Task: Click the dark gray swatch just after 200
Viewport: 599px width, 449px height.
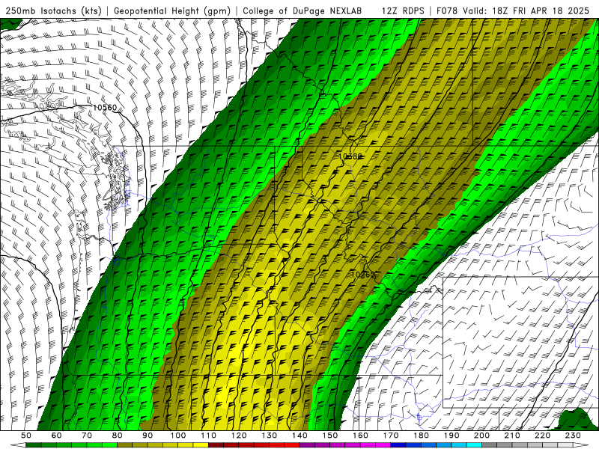Action: coord(490,445)
